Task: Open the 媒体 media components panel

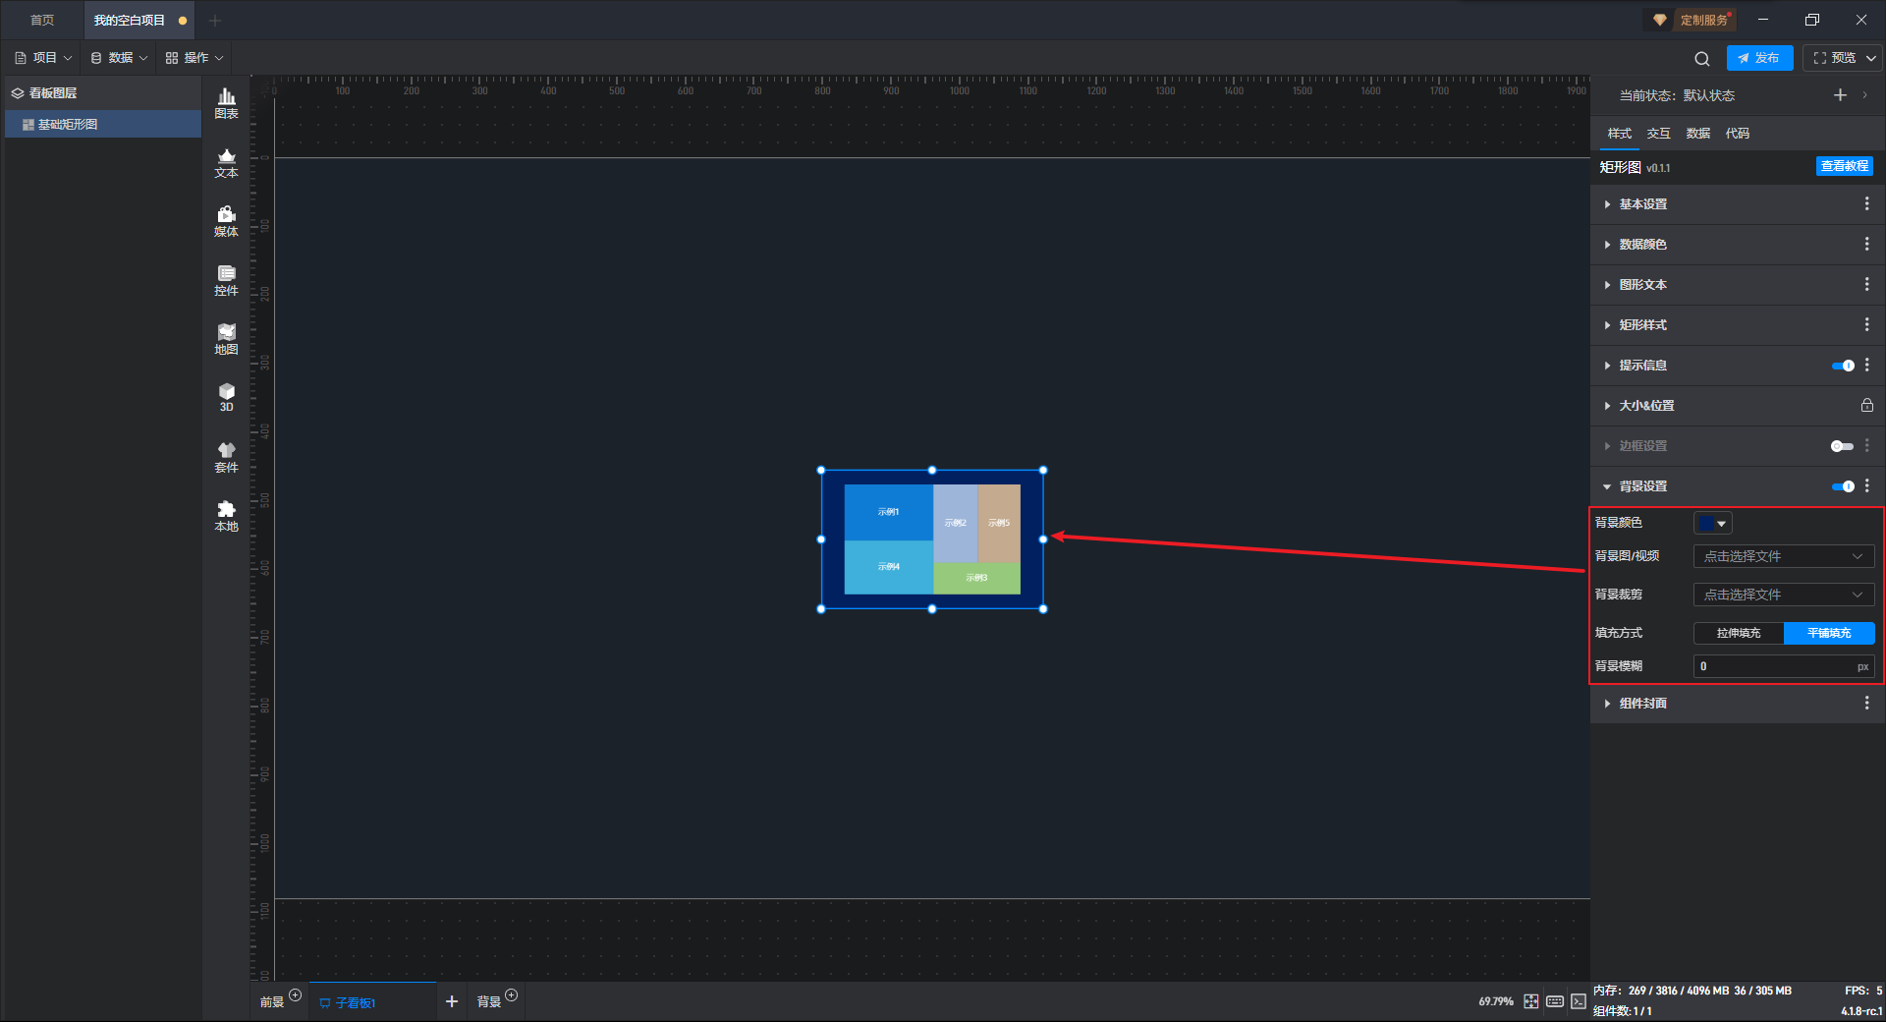Action: [x=226, y=221]
